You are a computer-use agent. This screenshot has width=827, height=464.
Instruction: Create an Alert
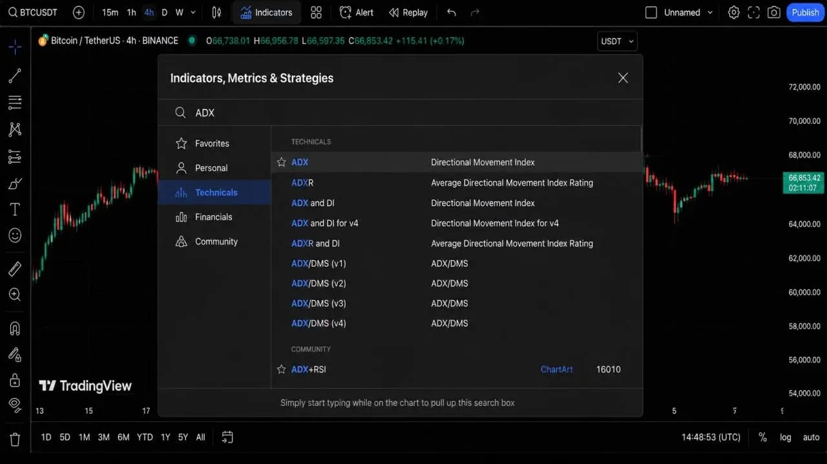click(x=357, y=12)
